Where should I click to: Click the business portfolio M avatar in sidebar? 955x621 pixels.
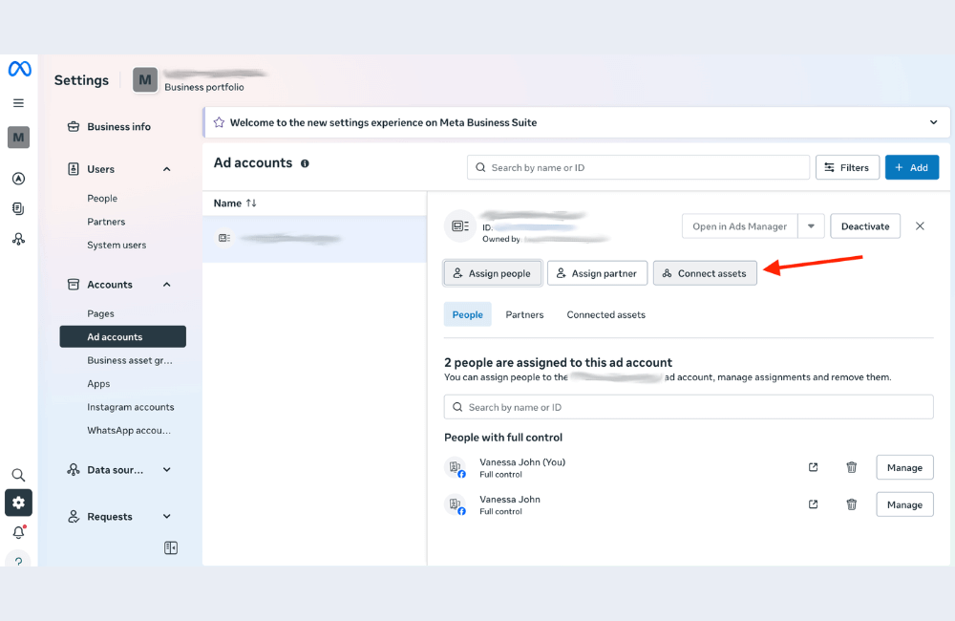click(x=18, y=137)
